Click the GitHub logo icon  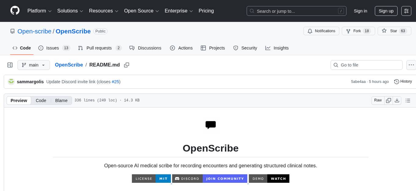point(15,11)
